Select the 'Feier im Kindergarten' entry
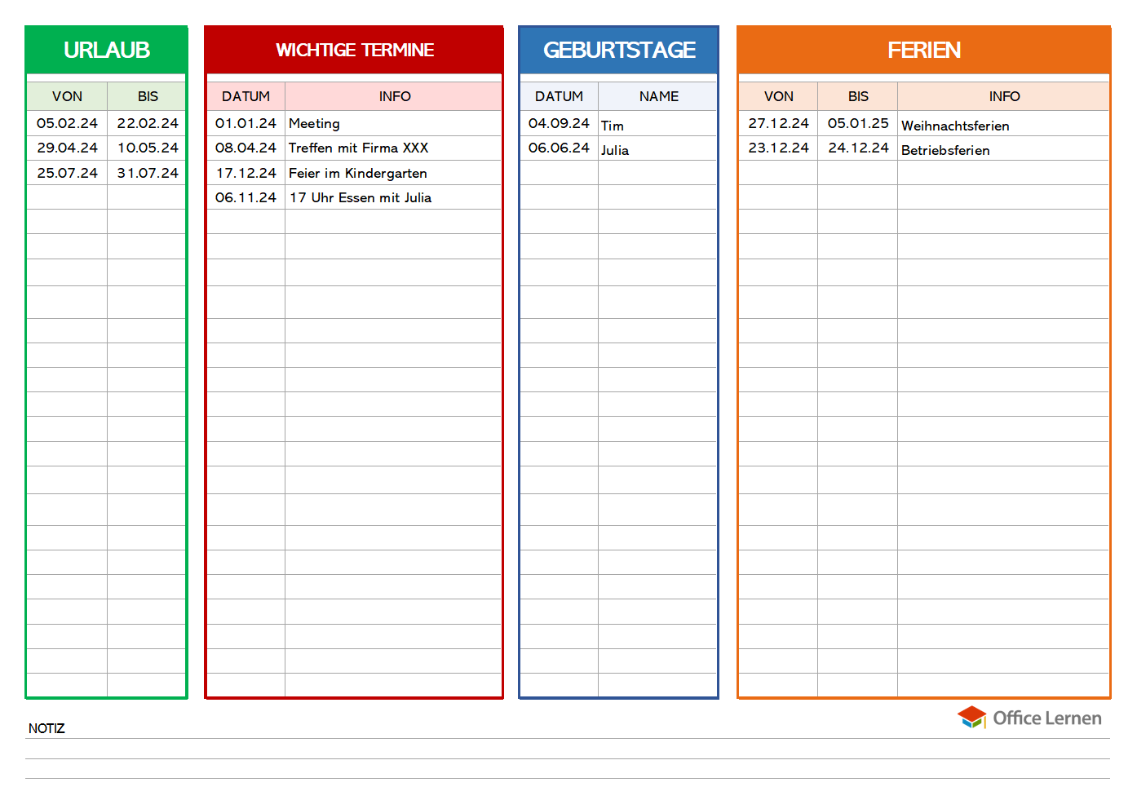 click(357, 173)
